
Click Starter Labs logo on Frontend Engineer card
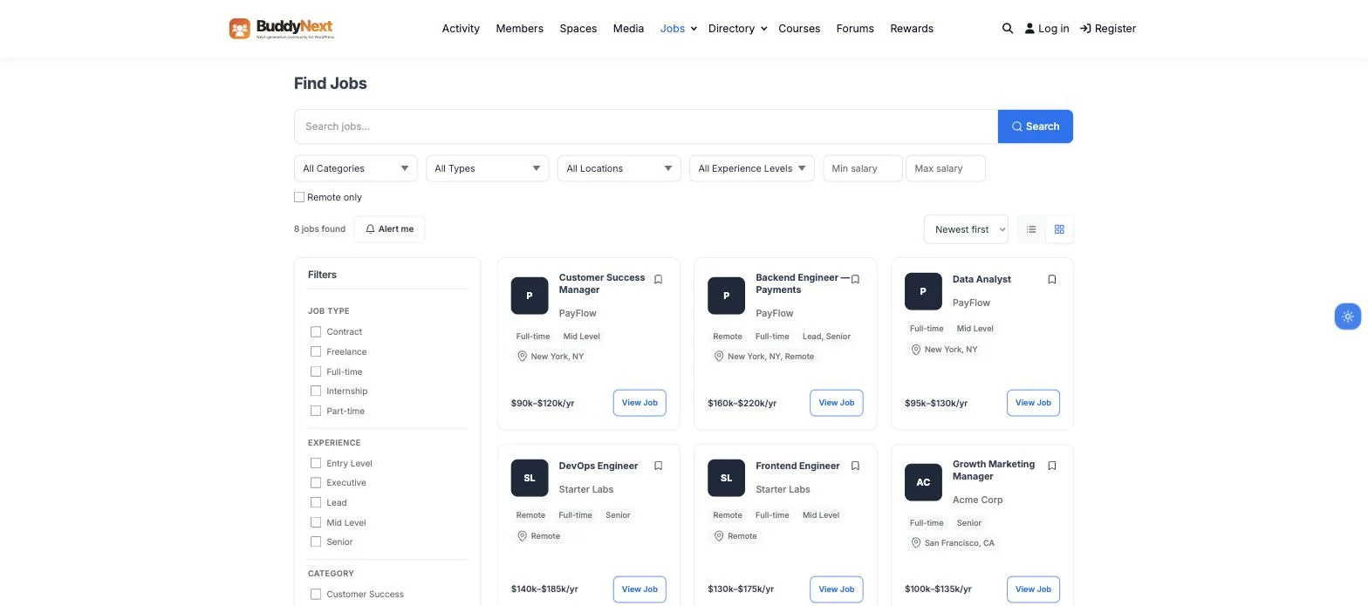[726, 478]
